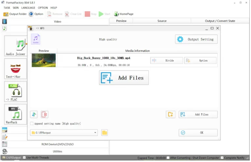251x162 pixels.
Task: Click the remove file red X icon
Action: point(45,115)
